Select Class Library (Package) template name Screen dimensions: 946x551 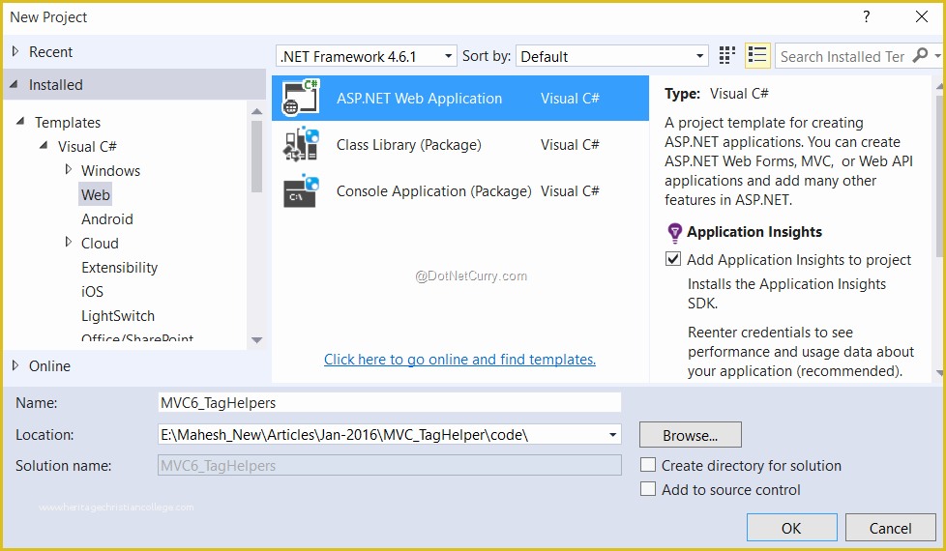(408, 145)
